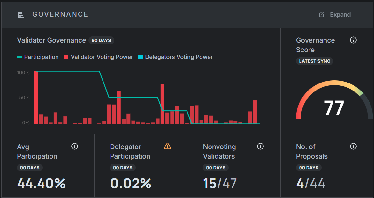Click the tallest red bar at chart start
Viewport: 374px width, 198px height.
click(36, 98)
